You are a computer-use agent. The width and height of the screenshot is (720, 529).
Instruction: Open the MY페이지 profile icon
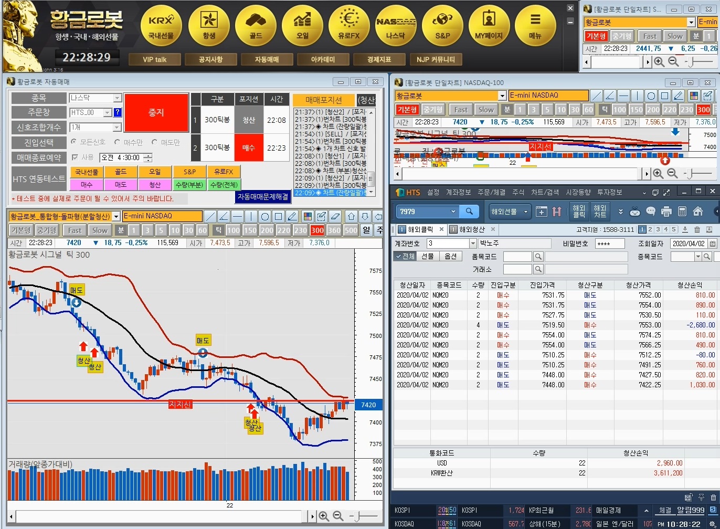489,25
